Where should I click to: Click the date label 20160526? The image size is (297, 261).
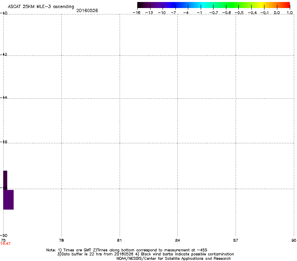coord(87,10)
